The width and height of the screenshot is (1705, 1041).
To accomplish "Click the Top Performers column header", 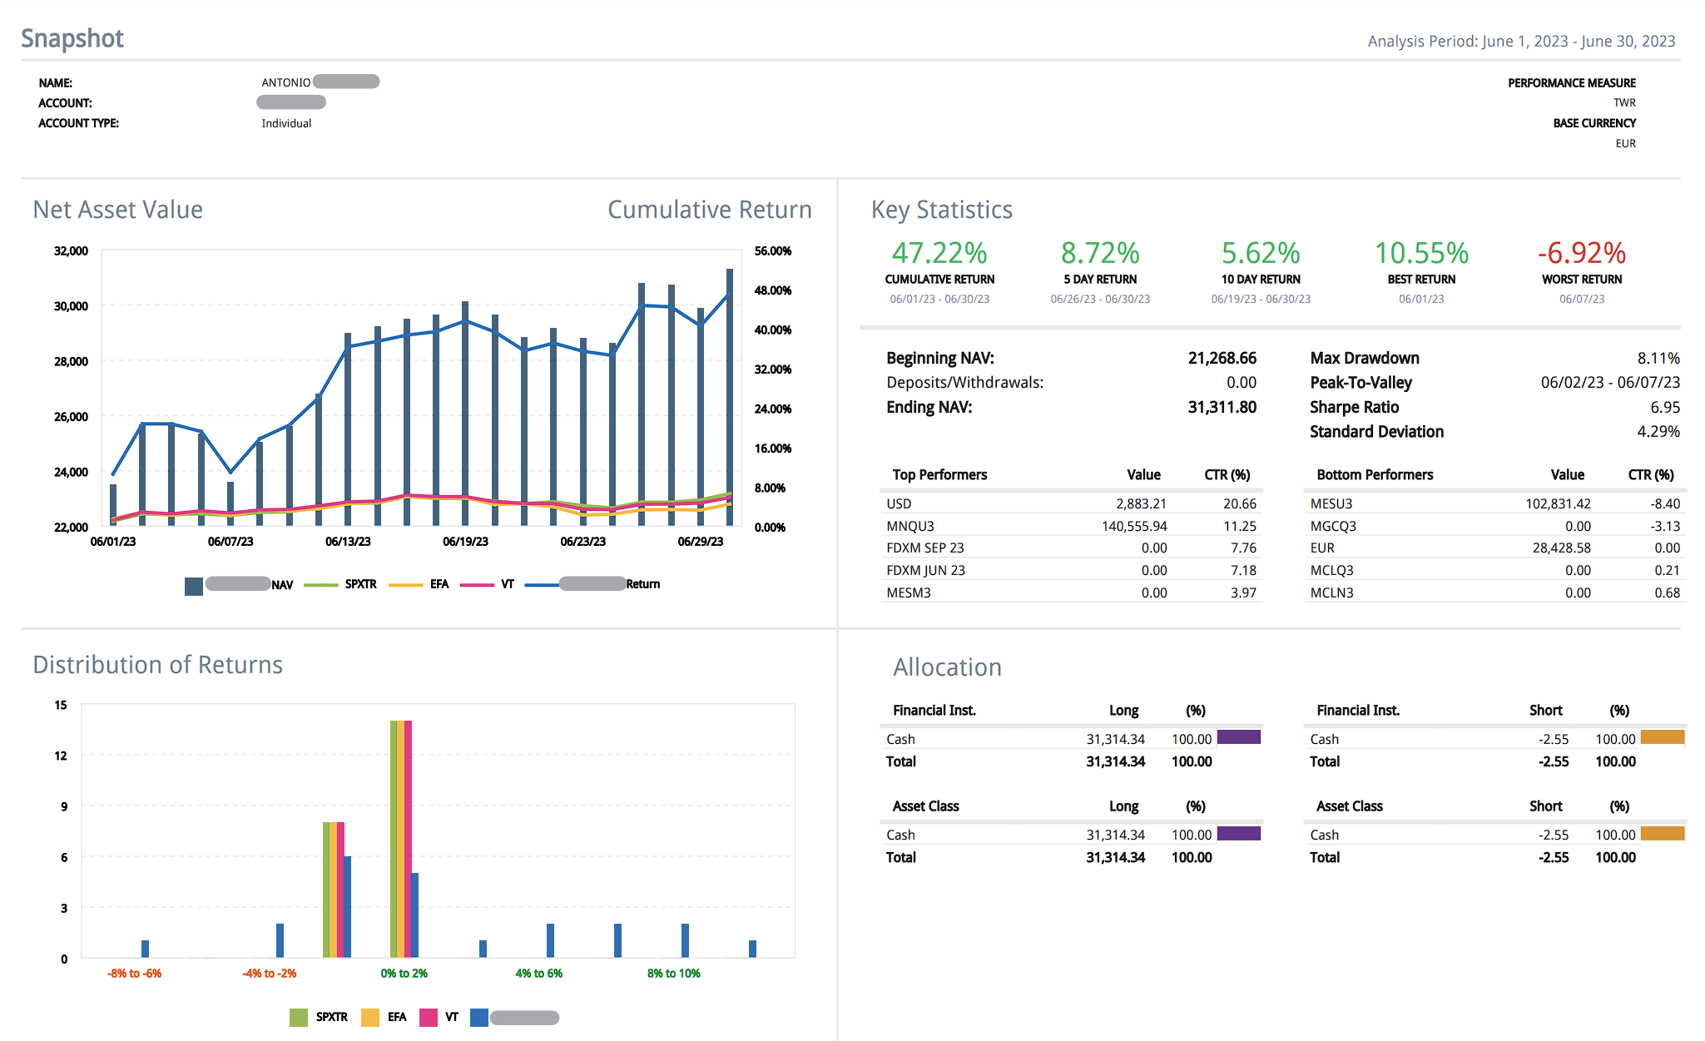I will (939, 474).
